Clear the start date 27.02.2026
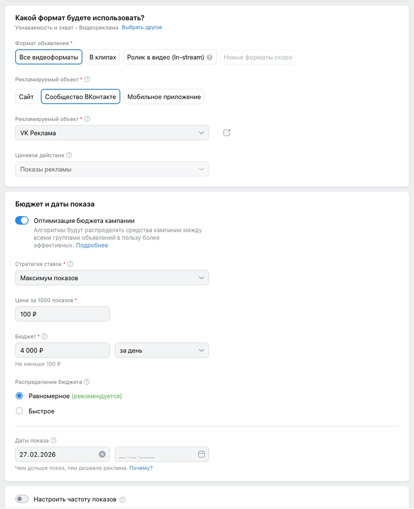Viewport: 414px width, 509px height. click(x=102, y=454)
